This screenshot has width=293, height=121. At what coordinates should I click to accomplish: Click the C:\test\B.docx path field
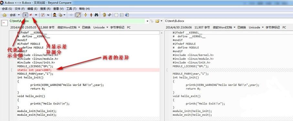click(x=228, y=21)
